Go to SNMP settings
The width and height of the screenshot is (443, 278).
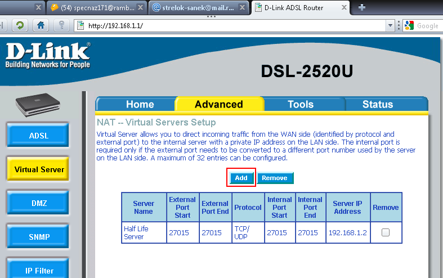click(39, 237)
